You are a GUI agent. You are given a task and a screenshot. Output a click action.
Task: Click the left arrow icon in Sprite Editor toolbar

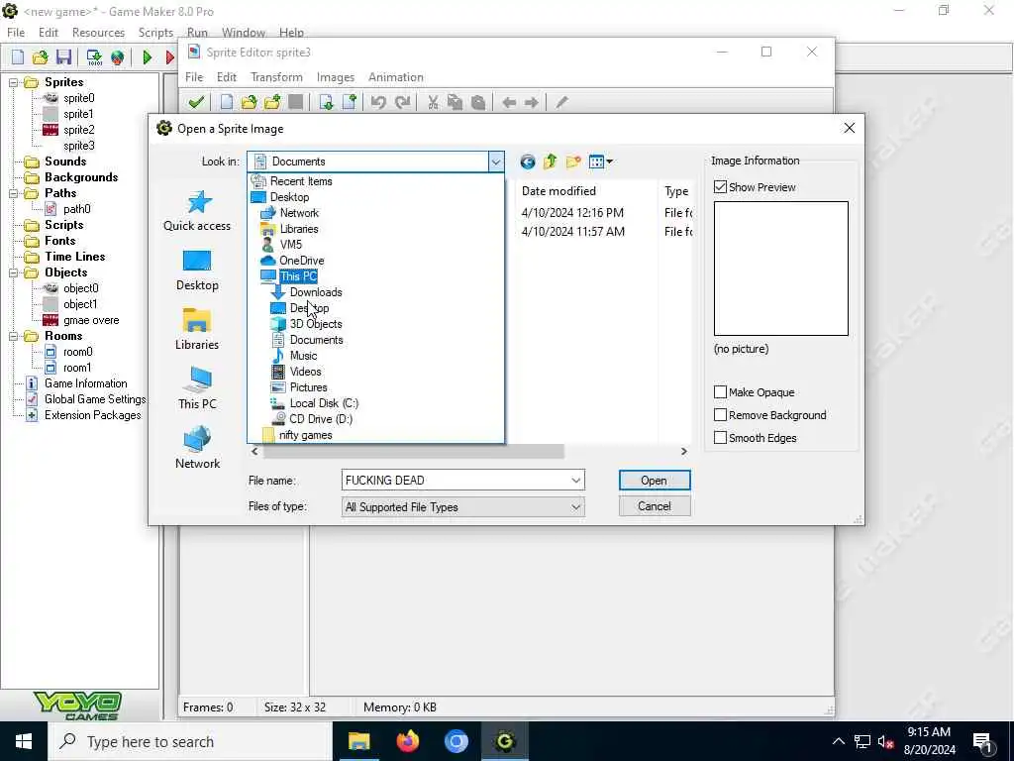click(x=509, y=102)
